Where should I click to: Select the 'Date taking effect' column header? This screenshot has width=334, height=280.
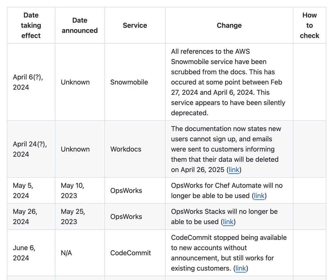pyautogui.click(x=31, y=25)
